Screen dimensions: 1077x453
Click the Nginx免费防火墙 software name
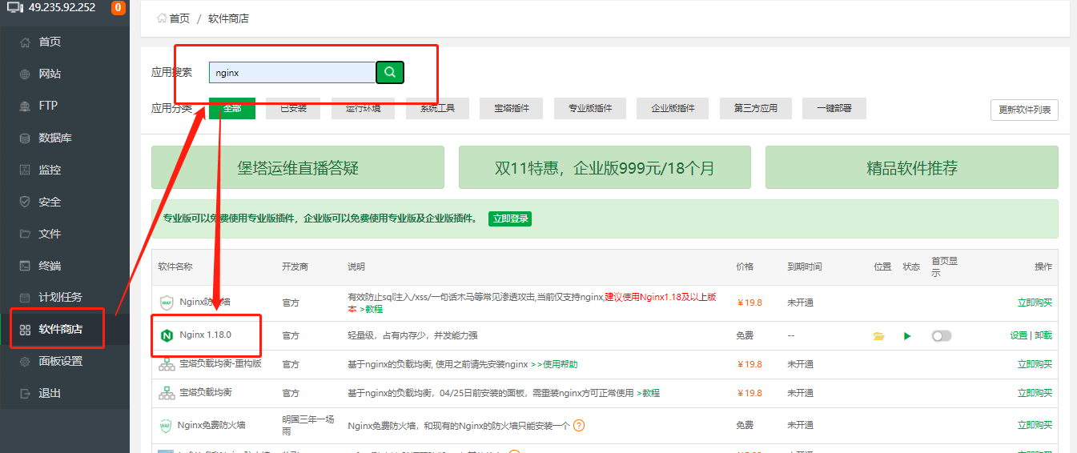click(x=211, y=425)
